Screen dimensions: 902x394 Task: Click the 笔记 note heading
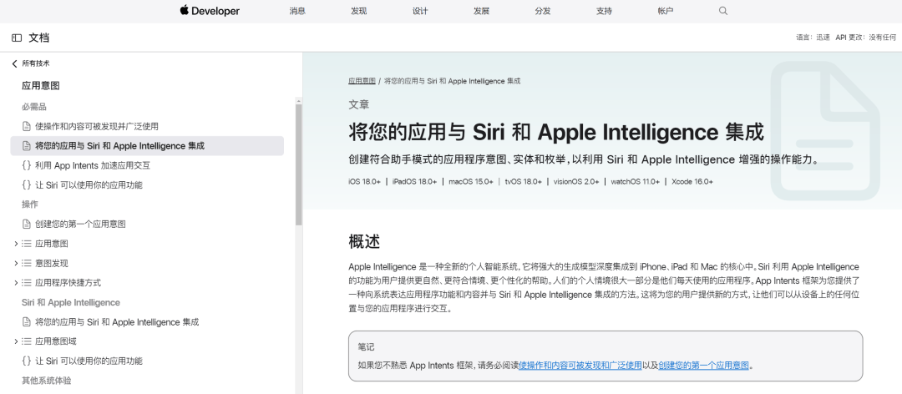point(366,347)
